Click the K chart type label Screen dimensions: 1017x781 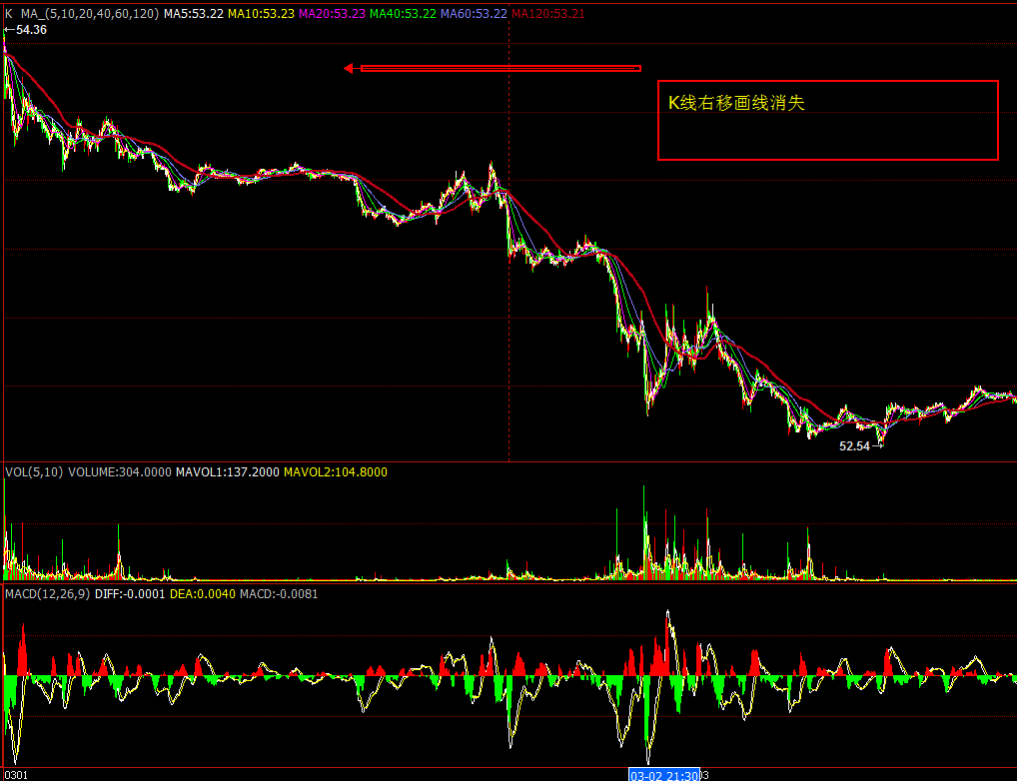[x=9, y=14]
